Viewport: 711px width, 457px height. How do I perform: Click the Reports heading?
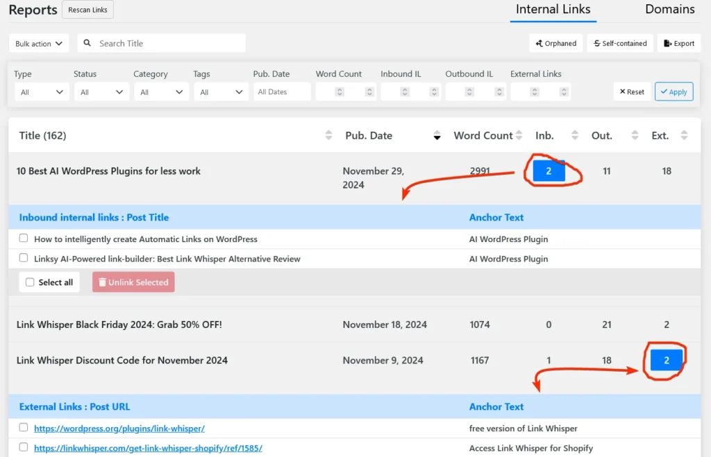tap(33, 10)
